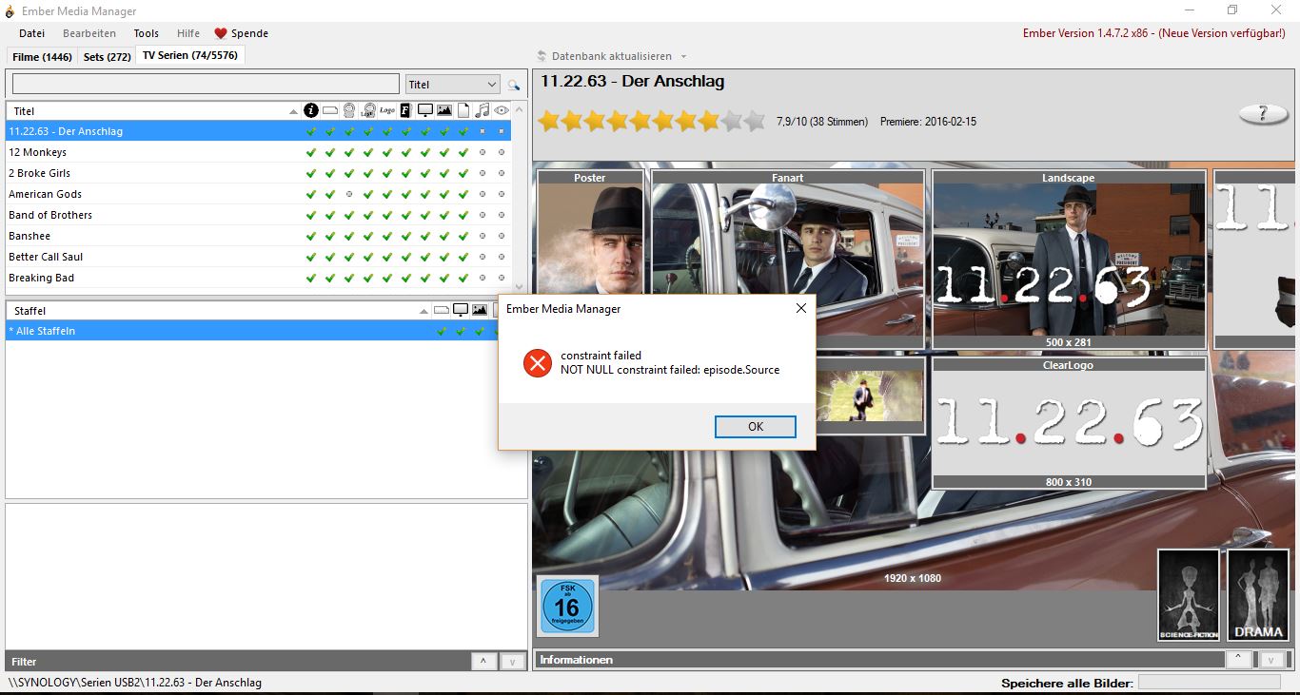The width and height of the screenshot is (1300, 695).
Task: Click the NFO checkmark for Band of Brothers
Action: pos(311,215)
